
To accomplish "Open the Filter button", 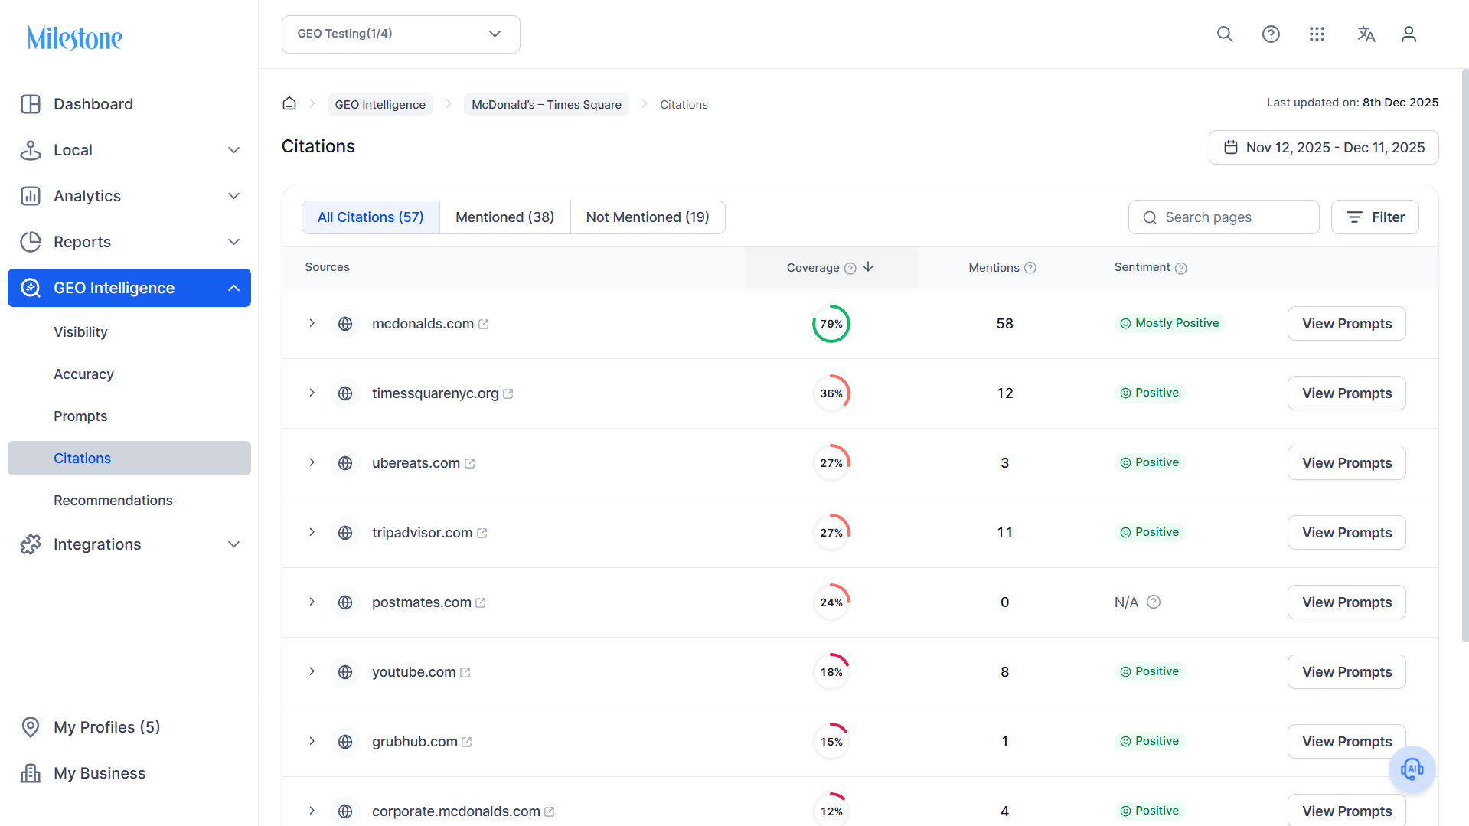I will 1375,217.
